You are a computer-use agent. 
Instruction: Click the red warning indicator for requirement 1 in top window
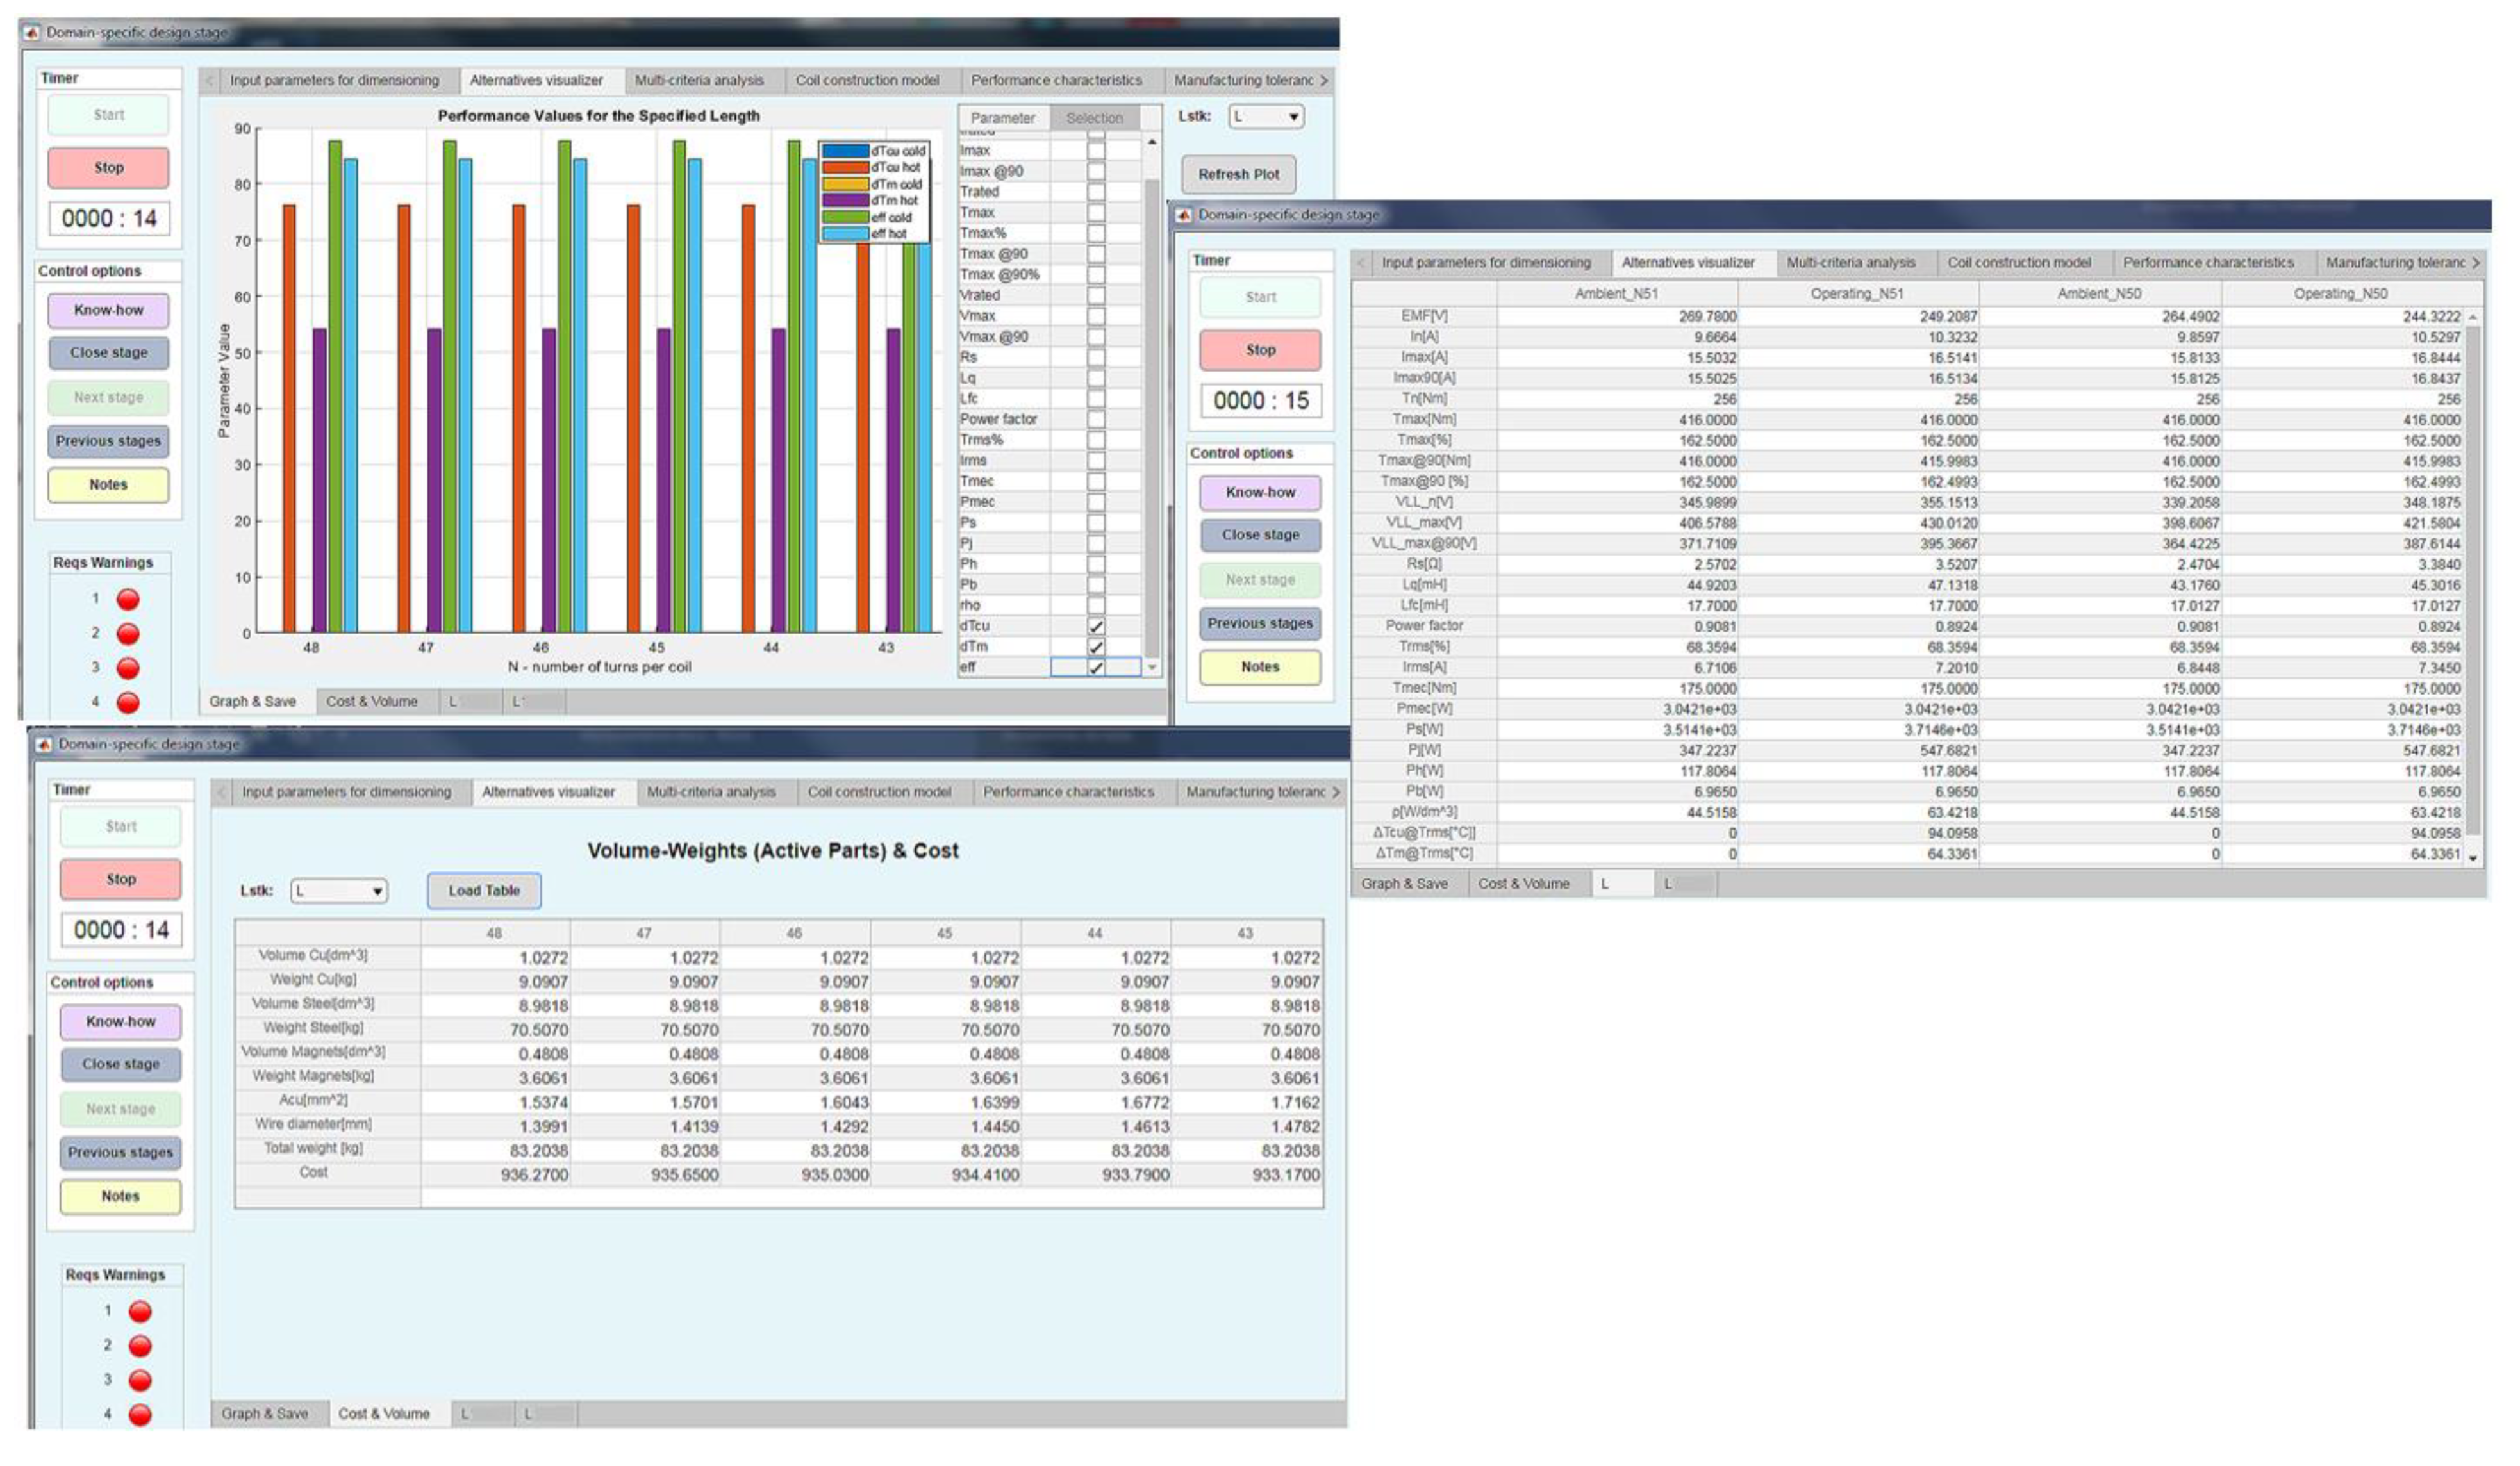(x=128, y=600)
